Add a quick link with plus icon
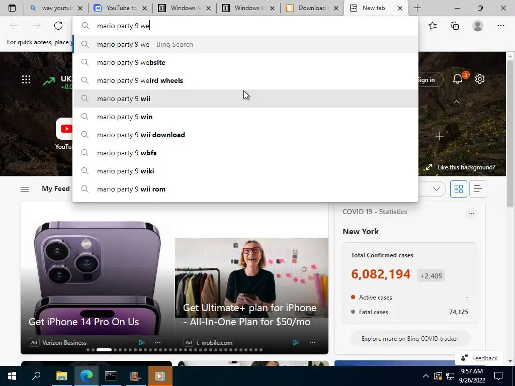515x386 pixels. pyautogui.click(x=440, y=136)
